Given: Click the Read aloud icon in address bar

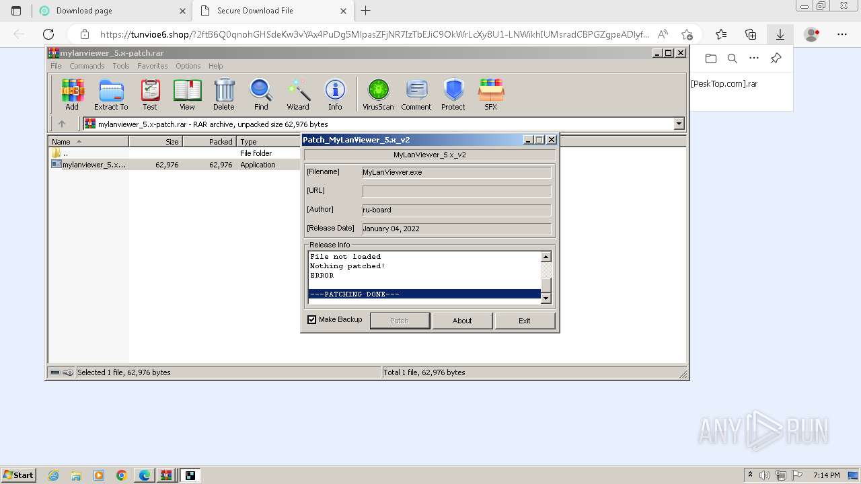Looking at the screenshot, I should (x=663, y=34).
